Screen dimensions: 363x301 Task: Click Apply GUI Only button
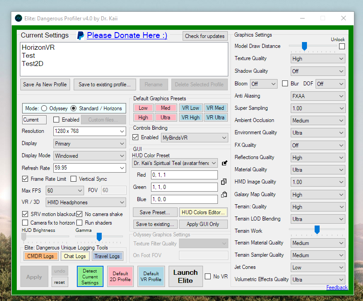click(203, 224)
